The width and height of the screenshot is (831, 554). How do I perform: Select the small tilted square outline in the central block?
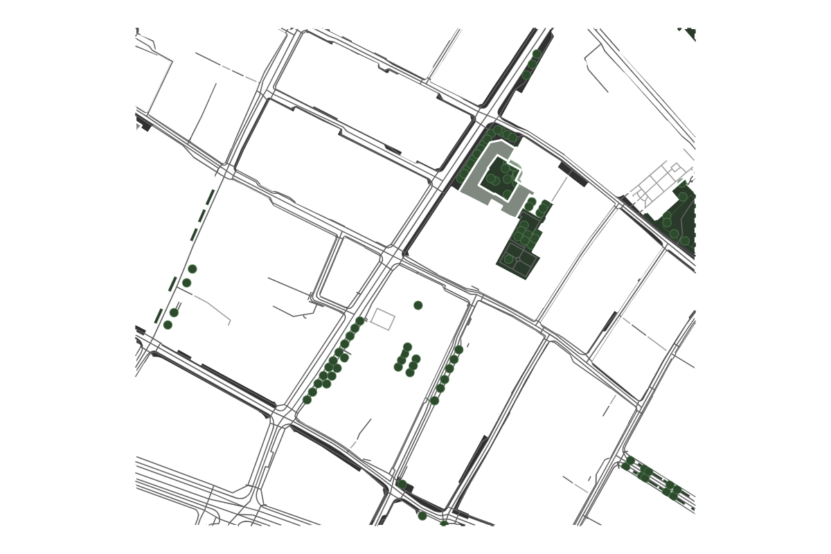click(383, 319)
